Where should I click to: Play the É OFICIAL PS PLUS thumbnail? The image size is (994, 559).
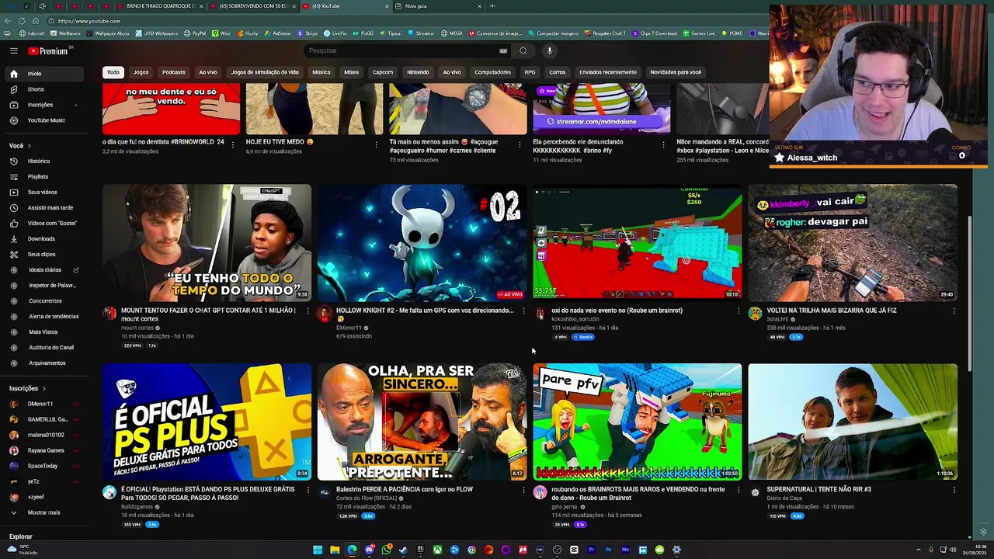click(x=207, y=422)
